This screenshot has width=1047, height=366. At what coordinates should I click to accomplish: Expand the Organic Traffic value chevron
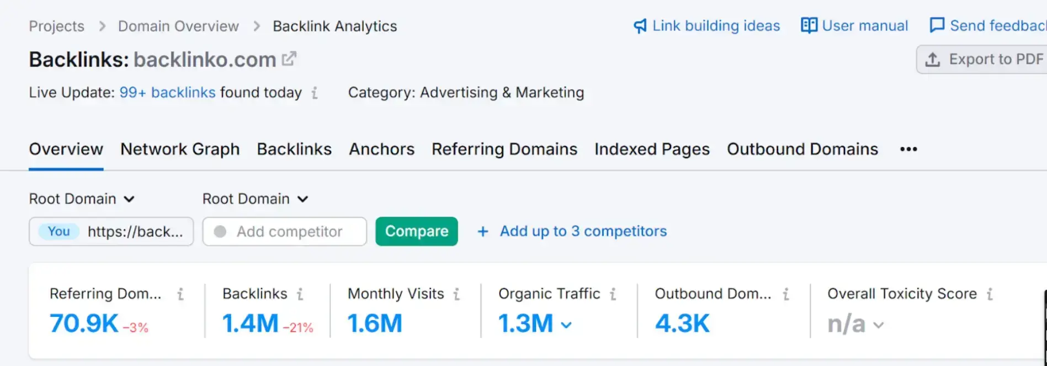pos(567,325)
